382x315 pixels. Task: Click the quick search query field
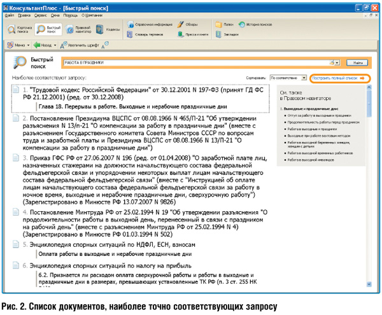coord(196,62)
